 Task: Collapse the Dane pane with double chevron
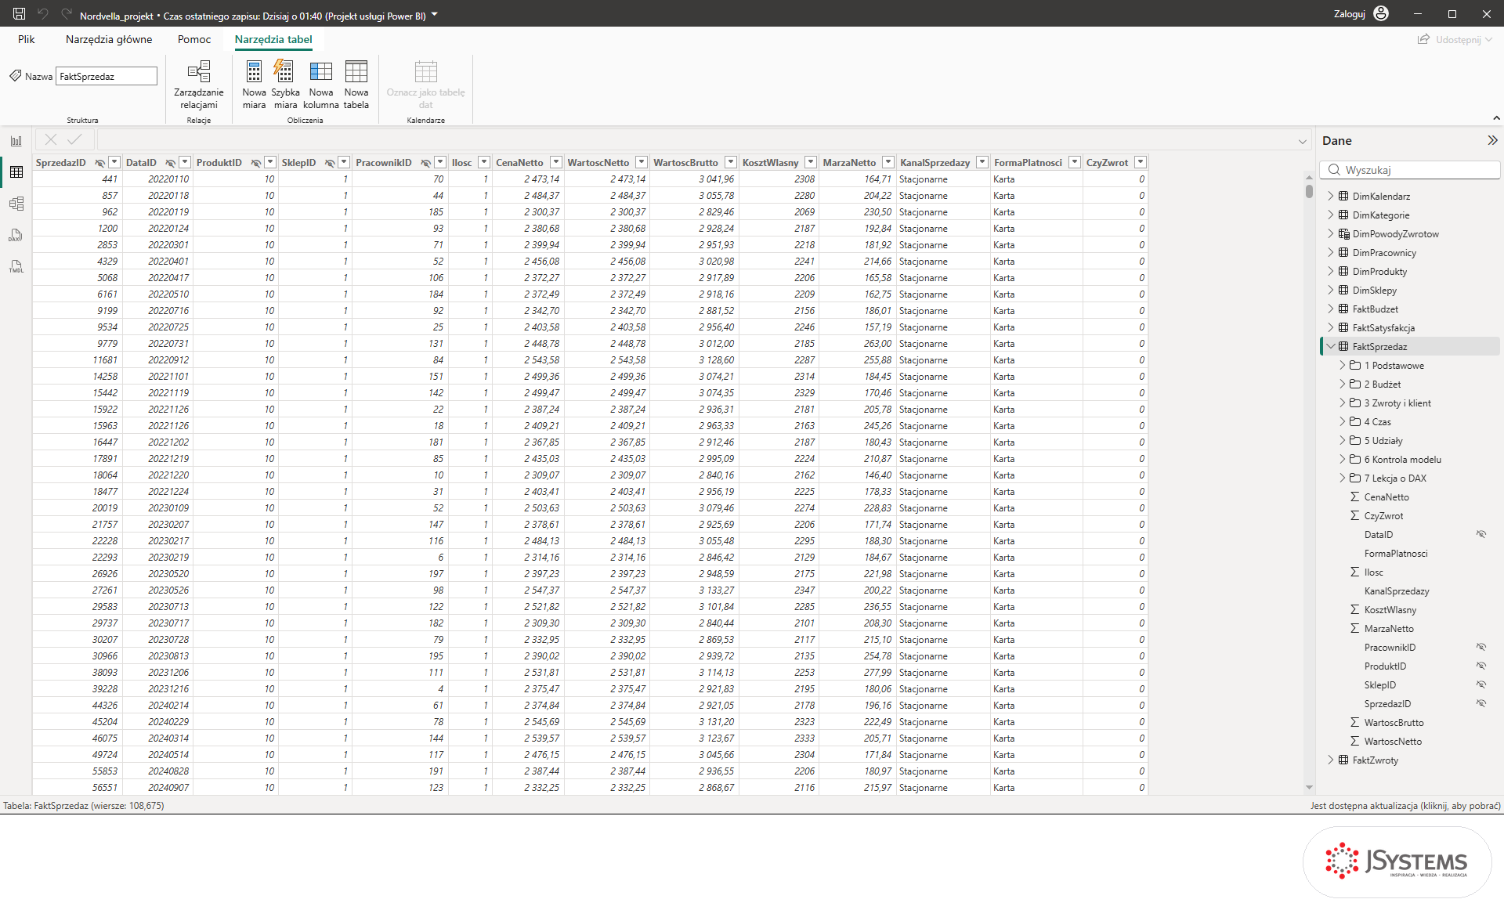click(1492, 140)
